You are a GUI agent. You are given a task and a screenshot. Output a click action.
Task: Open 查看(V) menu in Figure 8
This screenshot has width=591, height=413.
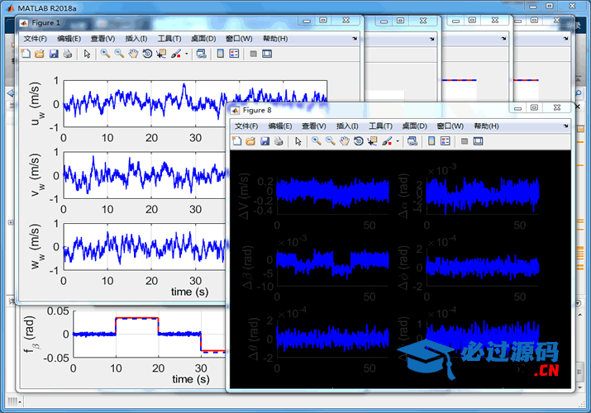pos(314,126)
